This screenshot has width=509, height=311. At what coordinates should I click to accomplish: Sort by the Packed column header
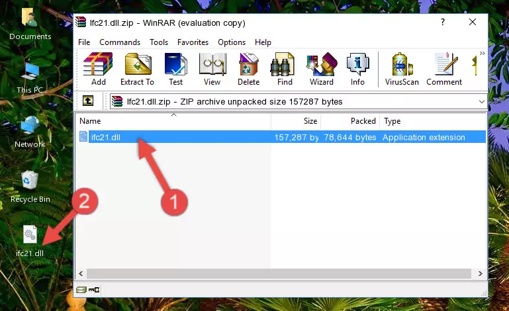[x=350, y=121]
